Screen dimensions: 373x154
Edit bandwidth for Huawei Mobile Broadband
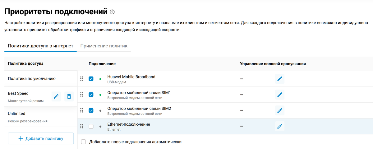[x=279, y=79]
